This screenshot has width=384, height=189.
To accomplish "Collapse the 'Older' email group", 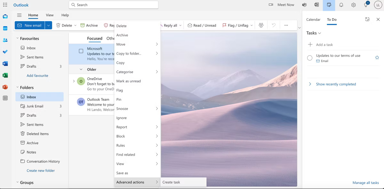I will 81,69.
